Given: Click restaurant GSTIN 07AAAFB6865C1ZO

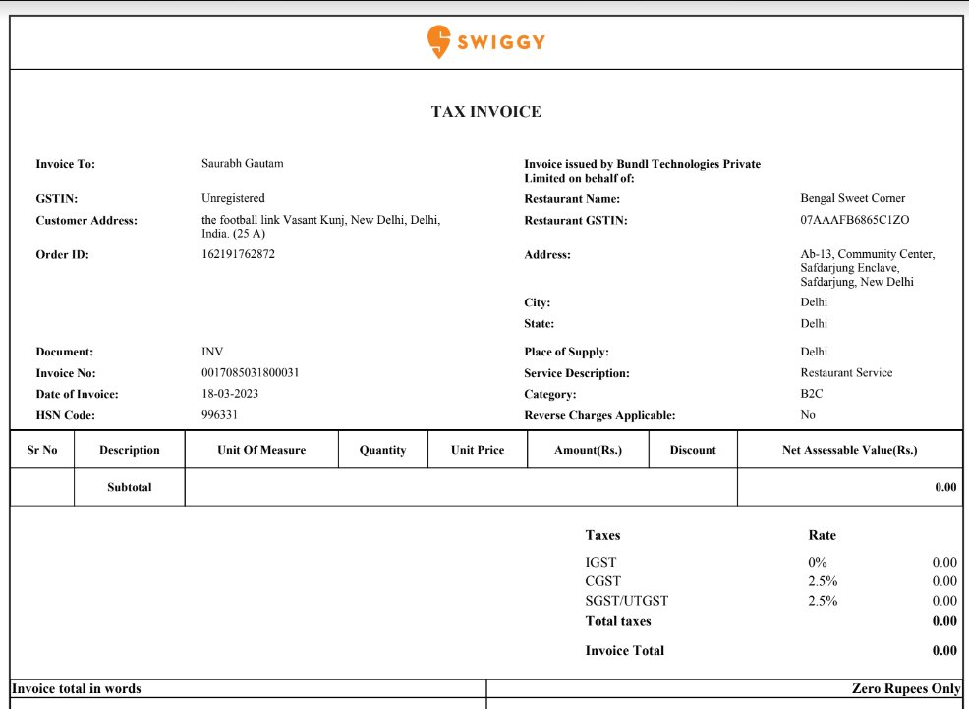Looking at the screenshot, I should click(x=855, y=220).
